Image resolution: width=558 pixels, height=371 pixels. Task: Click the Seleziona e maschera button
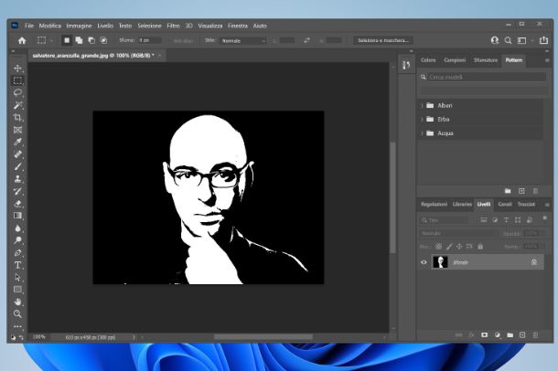tap(383, 41)
